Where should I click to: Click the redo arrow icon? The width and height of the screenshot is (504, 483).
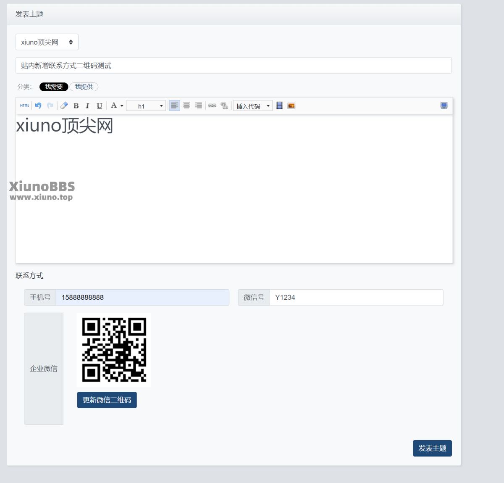50,106
